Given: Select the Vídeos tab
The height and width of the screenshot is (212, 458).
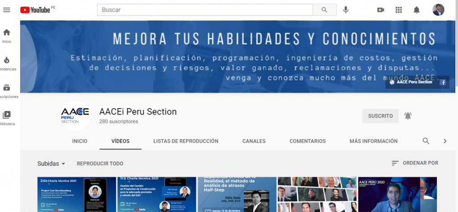Looking at the screenshot, I should click(120, 141).
